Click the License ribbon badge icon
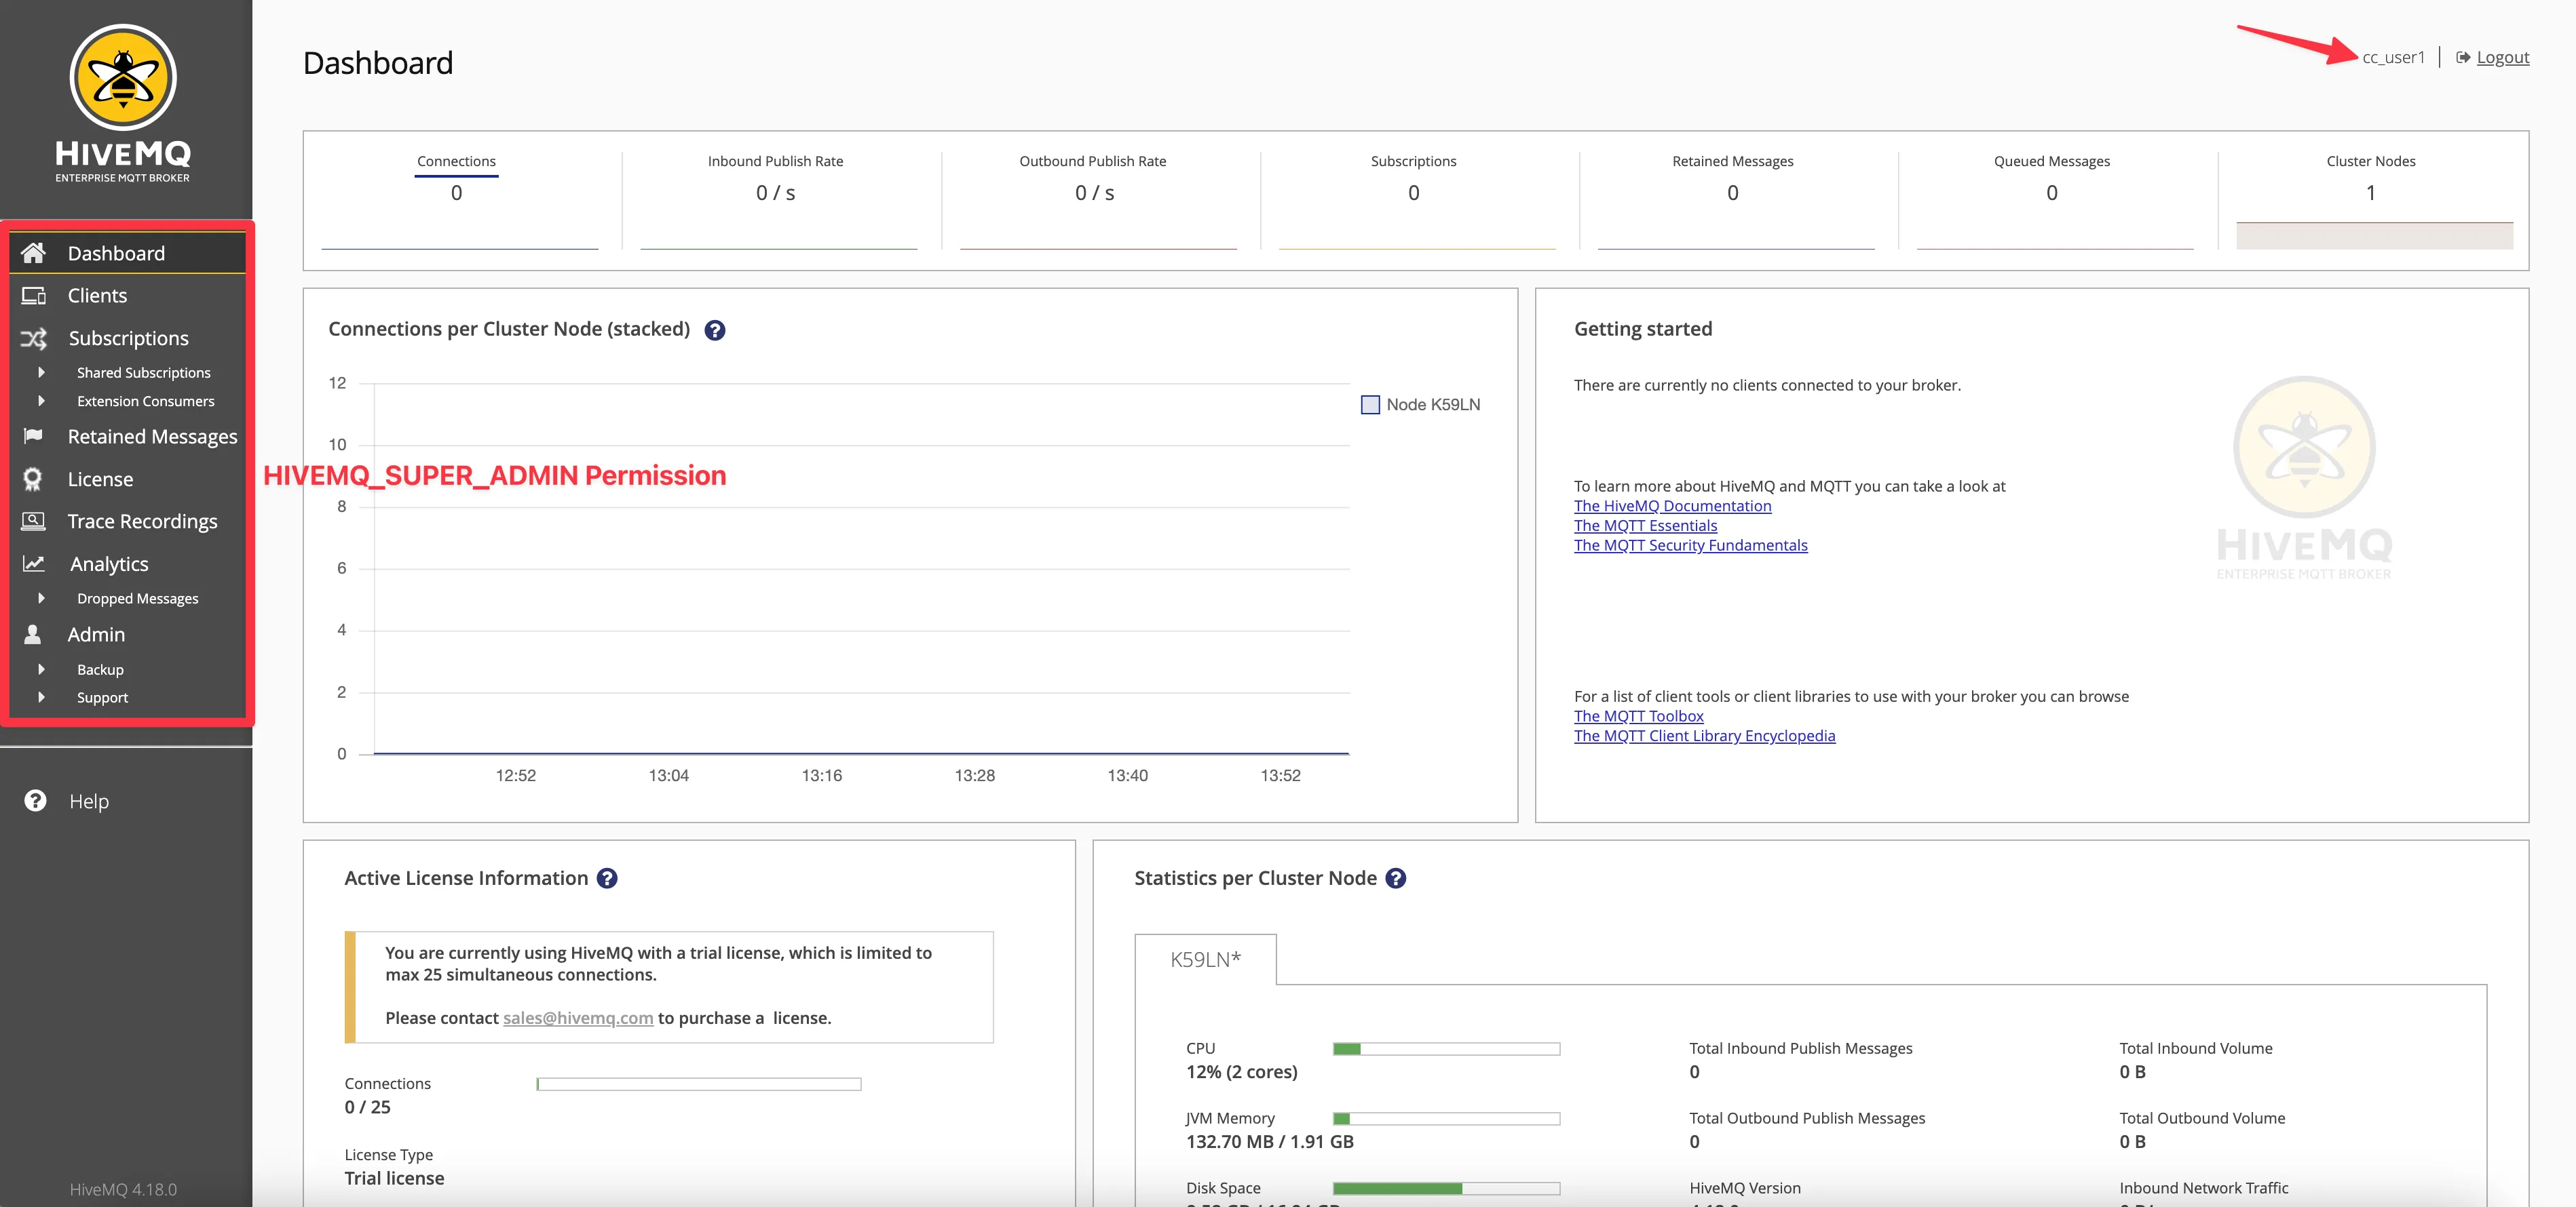The width and height of the screenshot is (2576, 1207). (33, 479)
